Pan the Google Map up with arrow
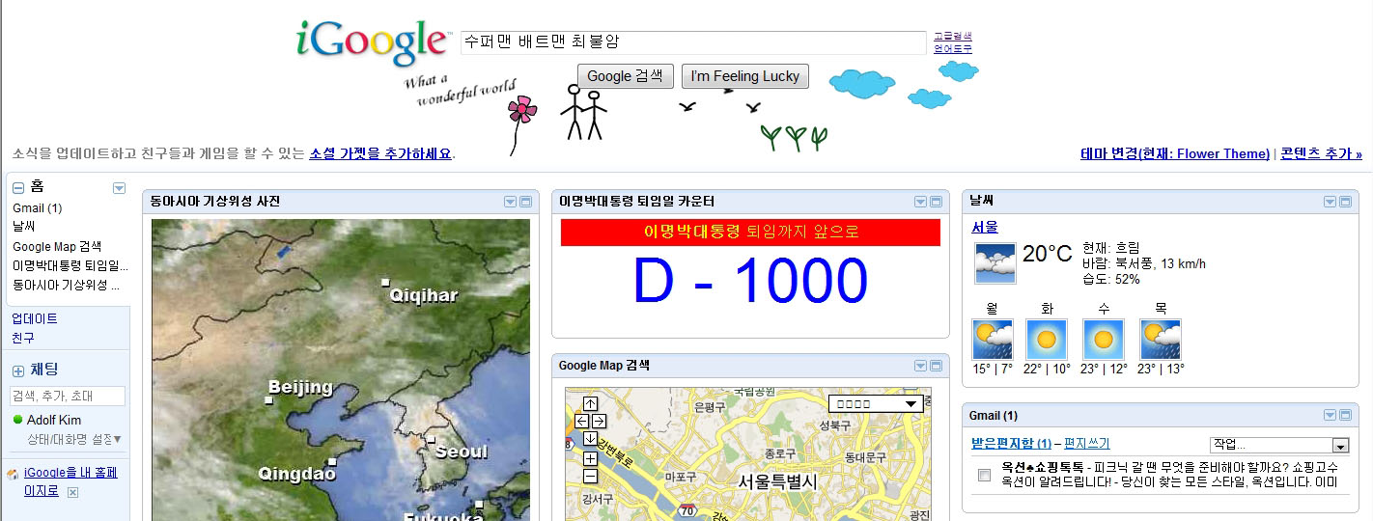The height and width of the screenshot is (521, 1373). (591, 404)
